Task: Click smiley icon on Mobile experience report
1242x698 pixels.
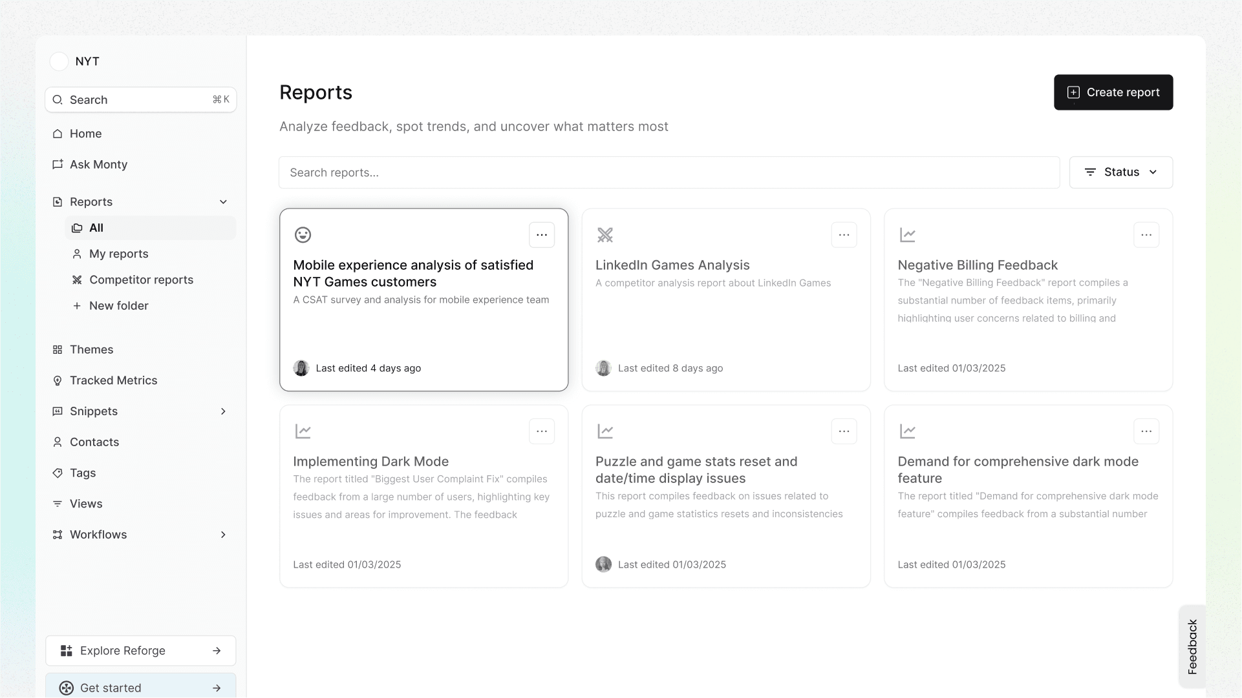Action: [303, 234]
